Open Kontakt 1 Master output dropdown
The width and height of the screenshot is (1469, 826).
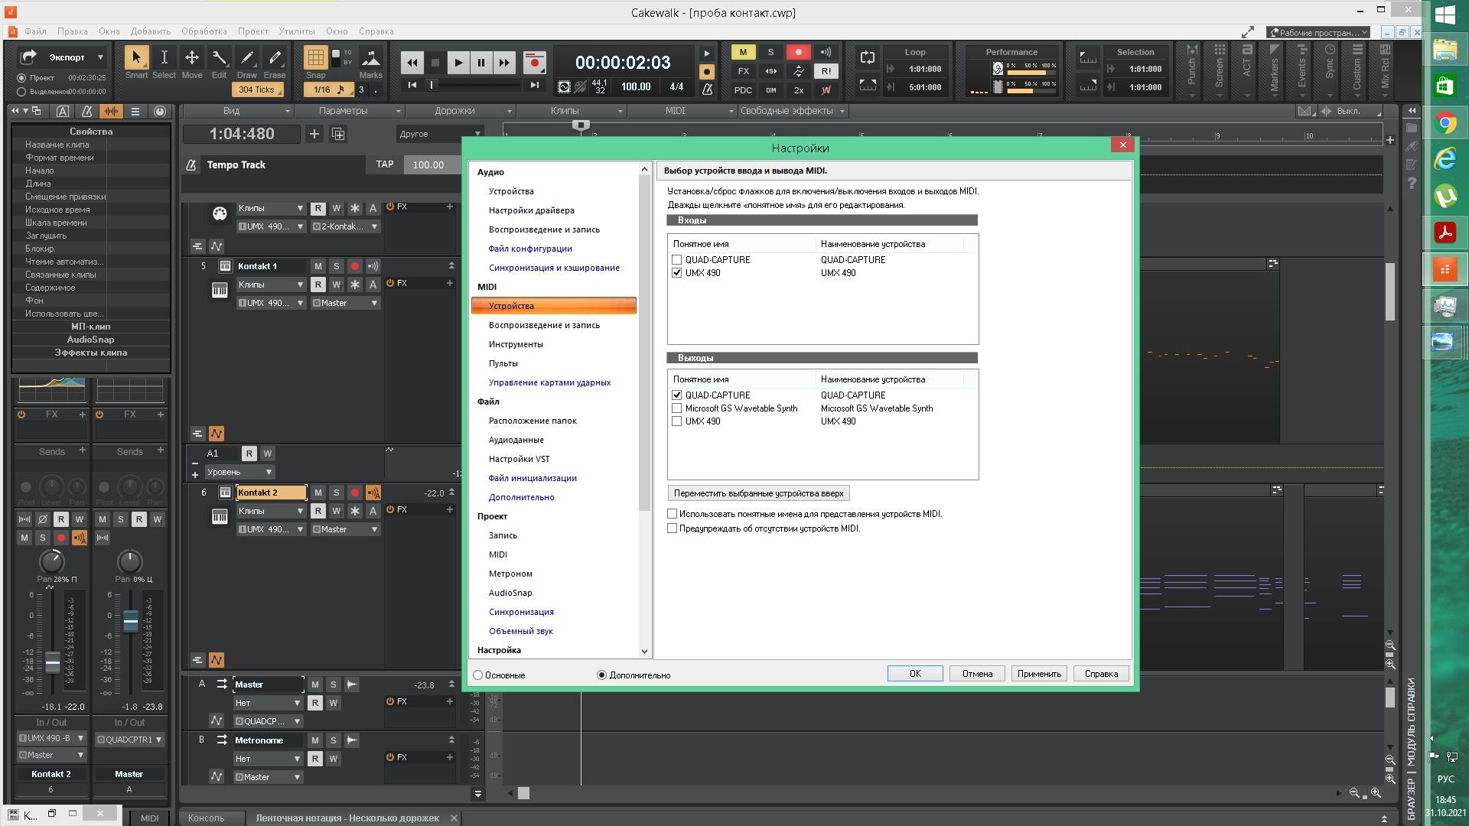(x=346, y=304)
